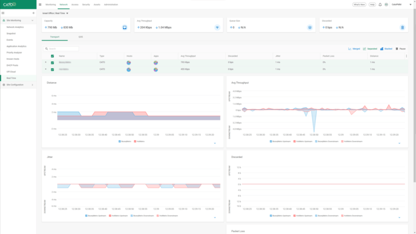Click the notifications bell icon
This screenshot has width=416, height=234.
click(380, 4)
